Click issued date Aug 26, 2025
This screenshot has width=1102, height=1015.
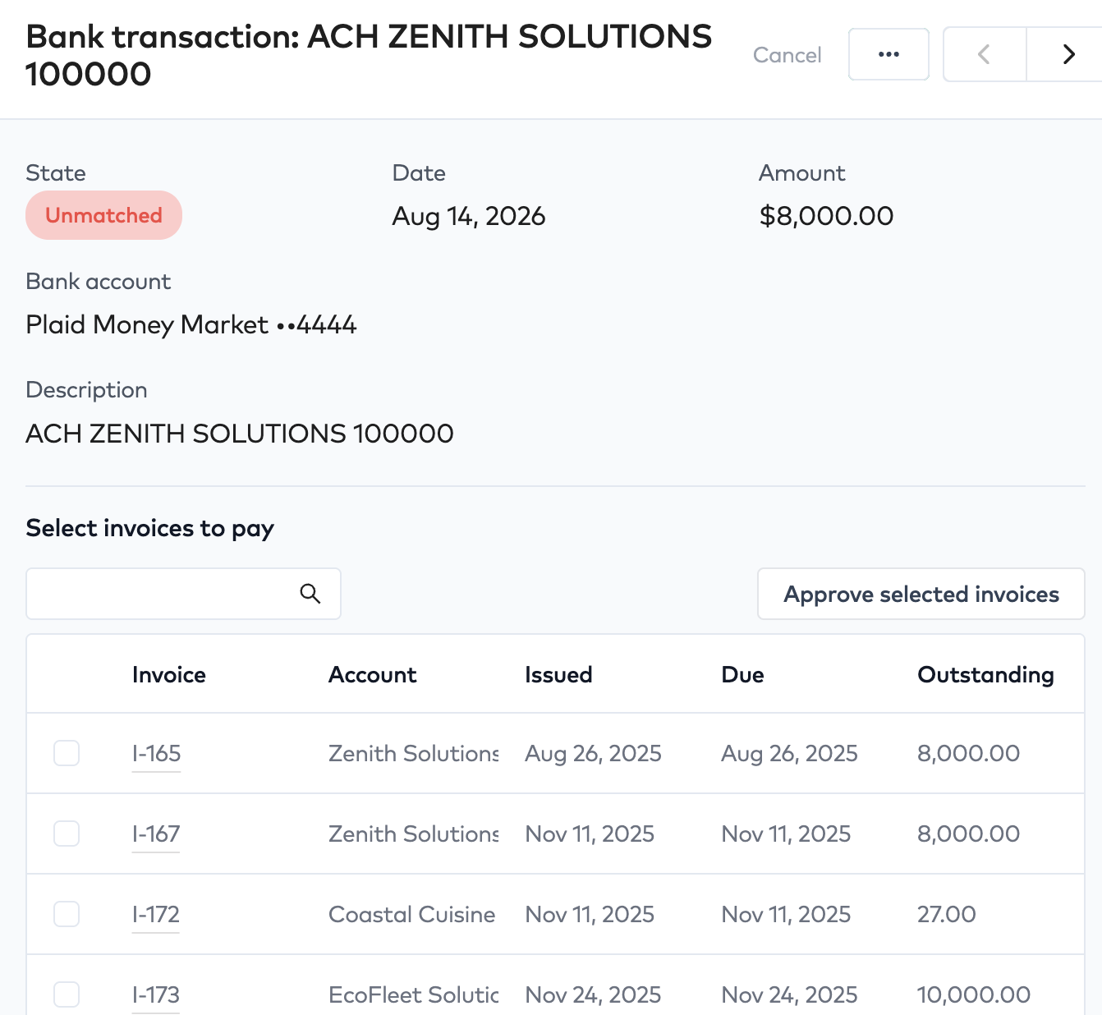click(593, 753)
